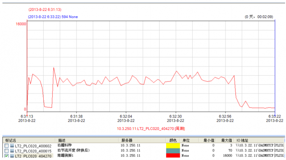Enable the LT2_PLC020_400602 pen checkbox
The height and width of the screenshot is (160, 286).
(6, 146)
